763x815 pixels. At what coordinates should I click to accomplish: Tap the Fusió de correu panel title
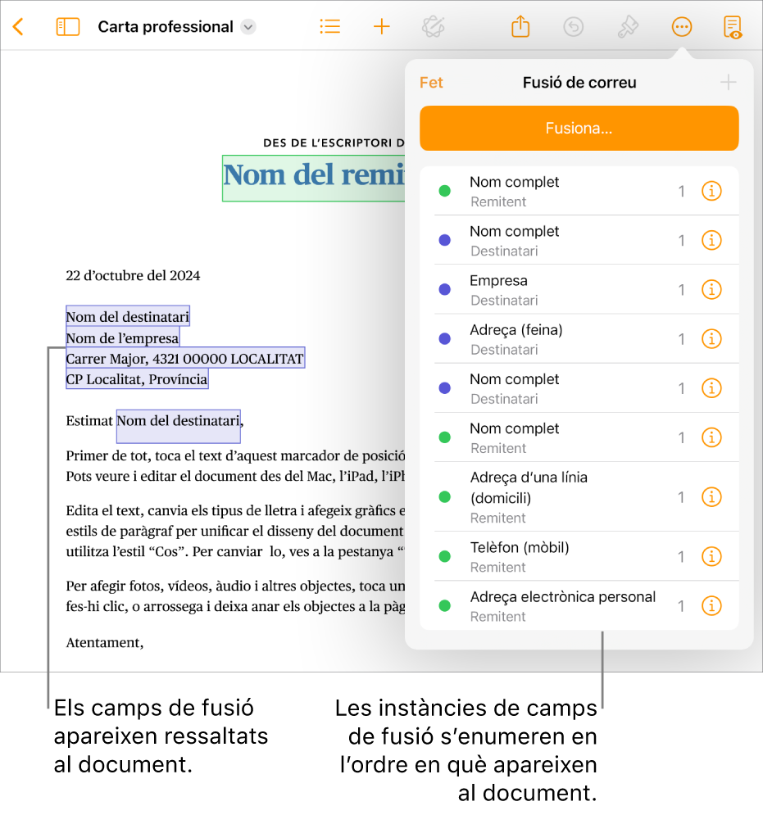click(x=579, y=83)
